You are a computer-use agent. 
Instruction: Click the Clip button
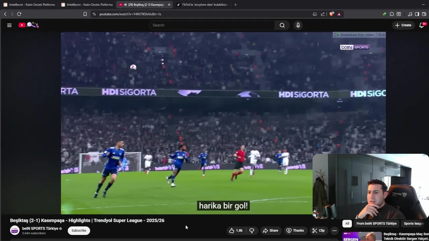click(318, 231)
